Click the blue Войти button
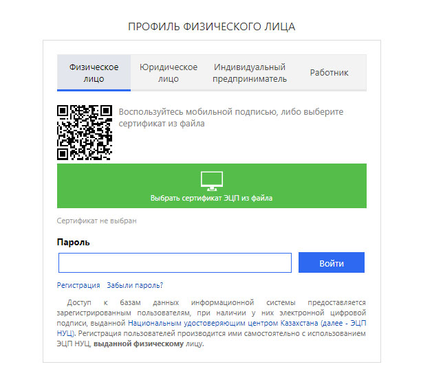 332,262
